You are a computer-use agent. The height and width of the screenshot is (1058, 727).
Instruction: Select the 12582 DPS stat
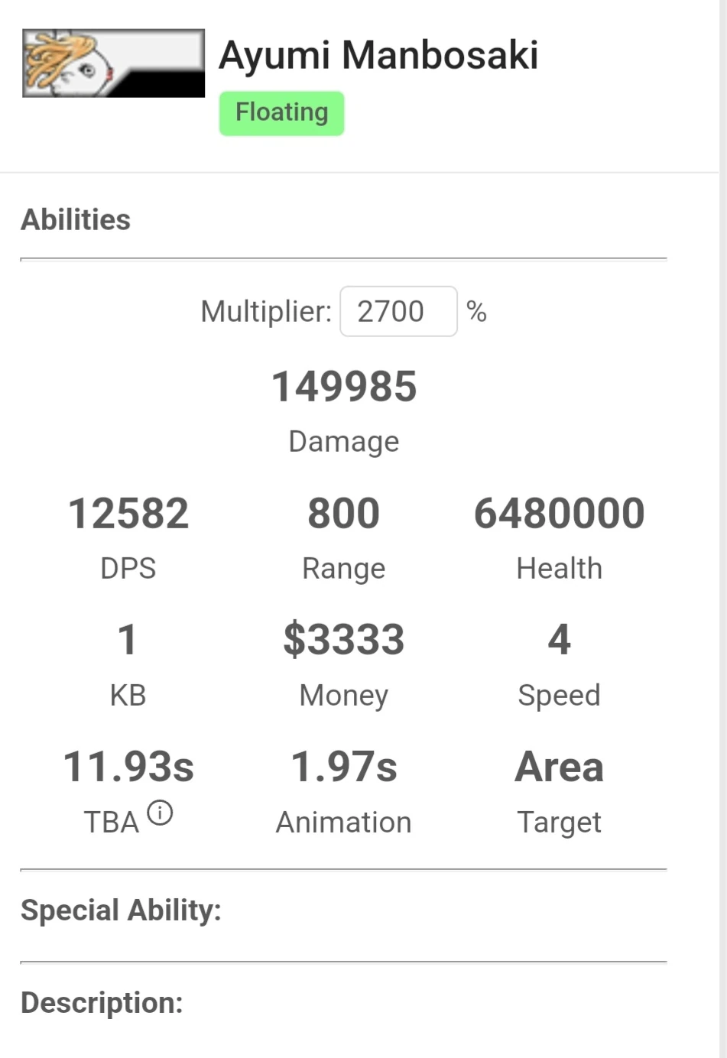128,513
